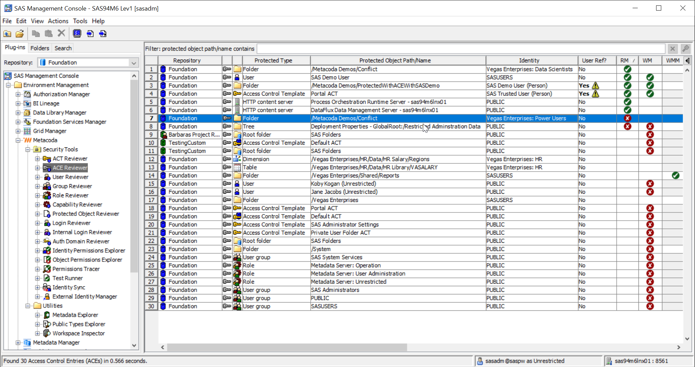Click the ACT Reviewer plug-in icon
This screenshot has width=695, height=367.
pyautogui.click(x=47, y=159)
